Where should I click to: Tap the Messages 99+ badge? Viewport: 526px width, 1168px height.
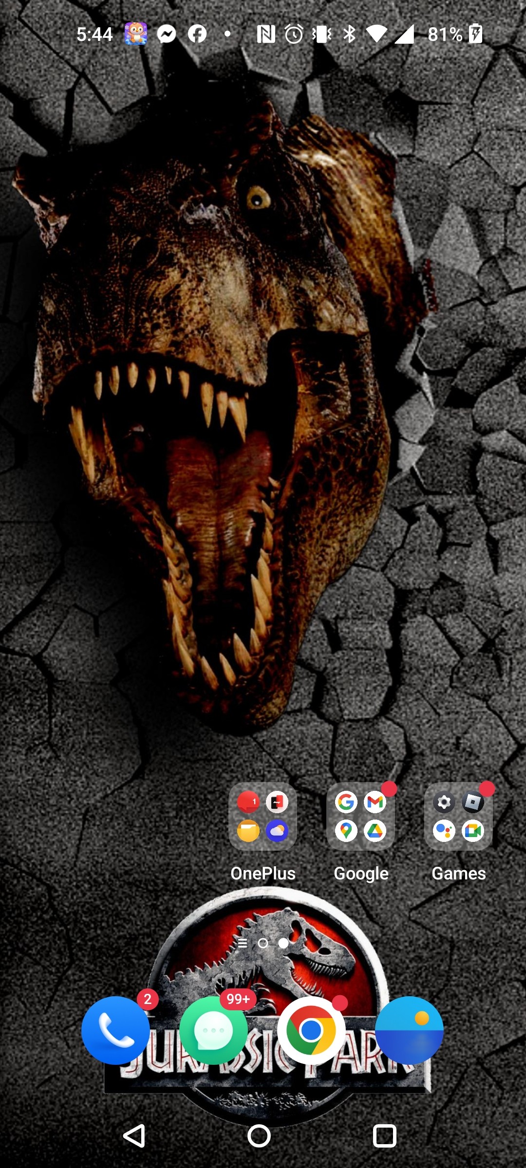click(x=238, y=999)
